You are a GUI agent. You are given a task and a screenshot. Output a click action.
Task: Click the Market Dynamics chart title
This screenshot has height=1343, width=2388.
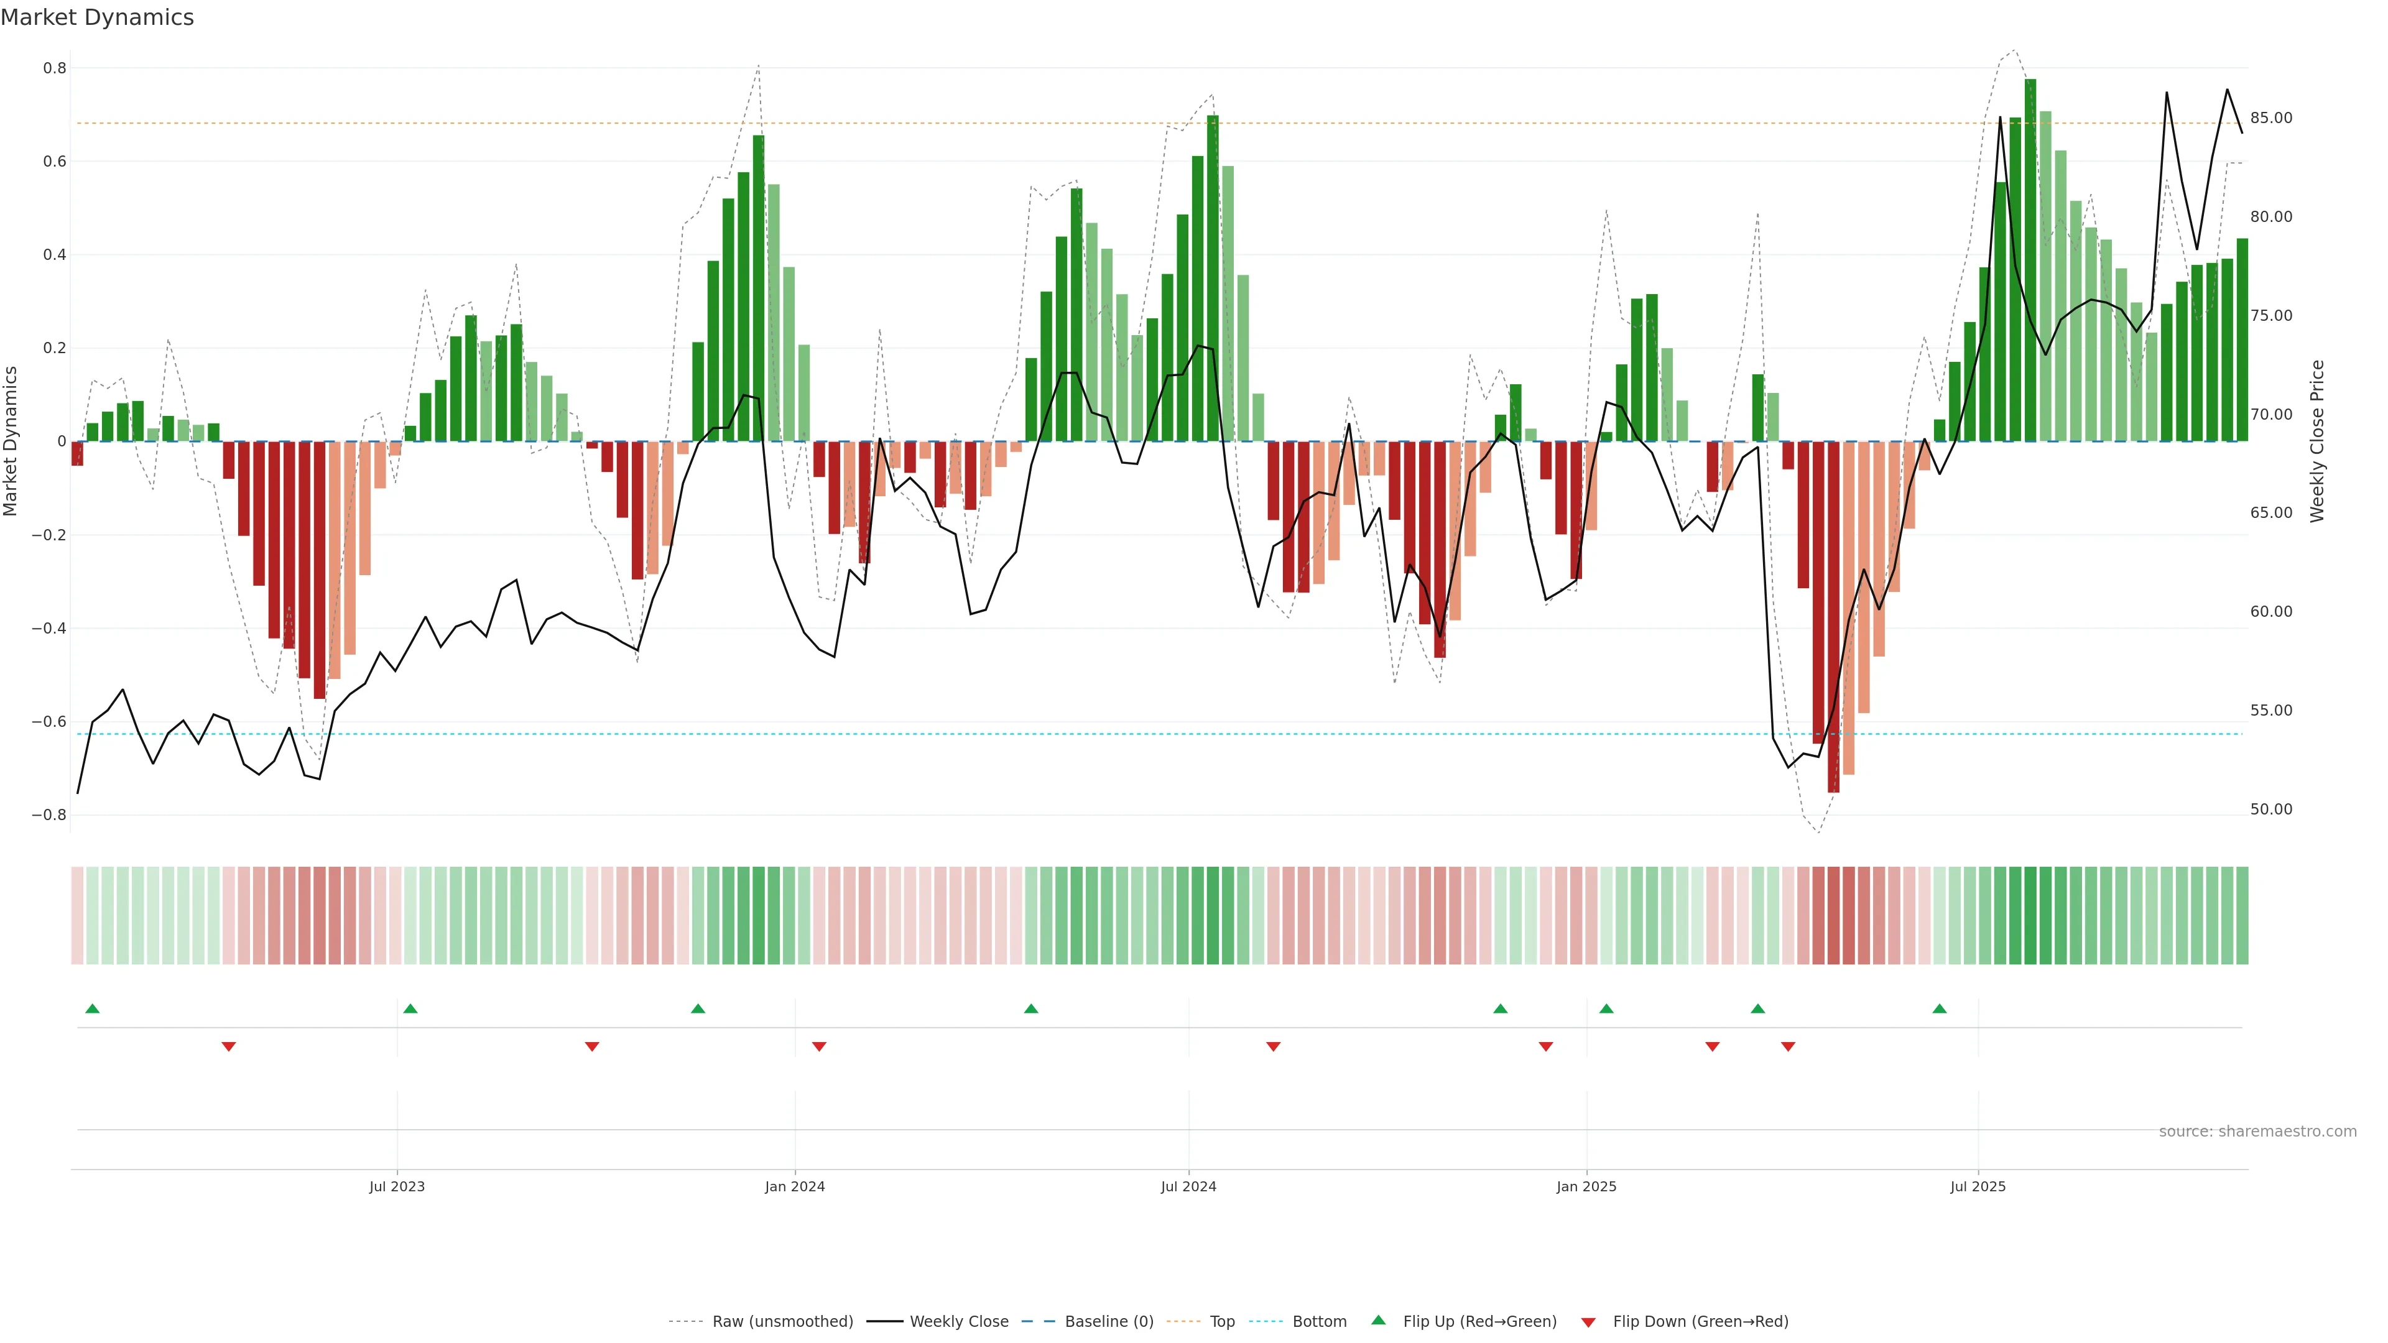coord(98,17)
